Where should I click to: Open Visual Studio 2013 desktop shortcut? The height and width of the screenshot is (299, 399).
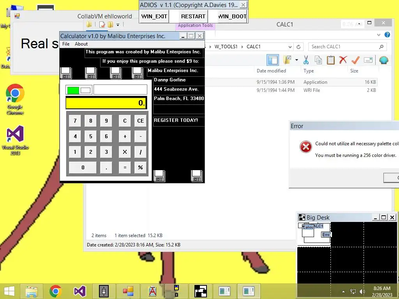pyautogui.click(x=15, y=140)
